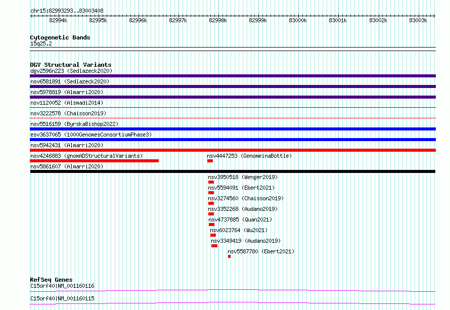Click the red marker under nsv3274560
The image size is (450, 310).
pyautogui.click(x=211, y=203)
